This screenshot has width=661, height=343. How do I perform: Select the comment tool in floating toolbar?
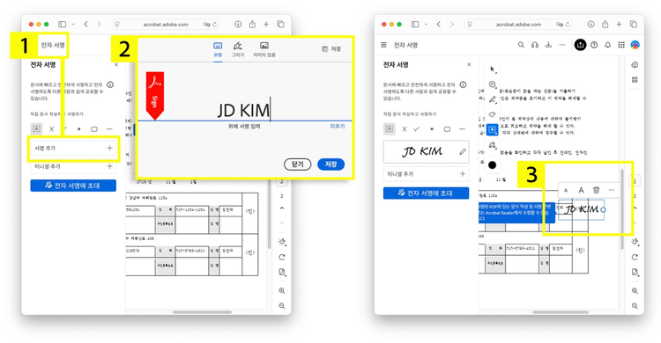coord(492,84)
